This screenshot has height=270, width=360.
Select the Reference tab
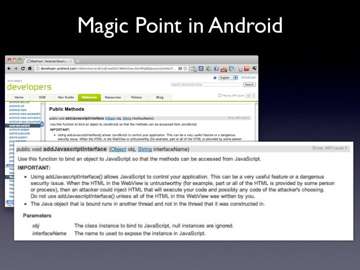90,97
